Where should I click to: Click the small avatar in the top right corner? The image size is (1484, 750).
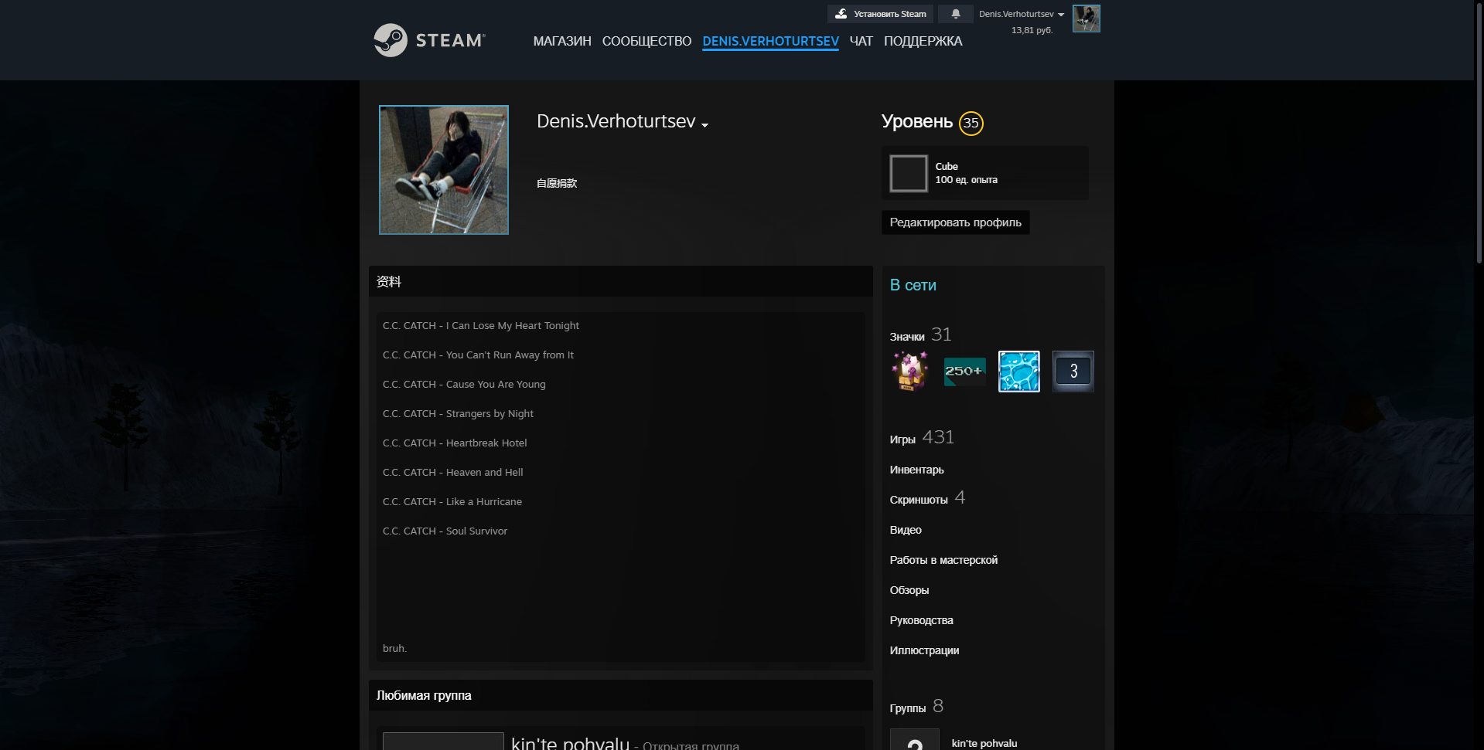pyautogui.click(x=1087, y=19)
